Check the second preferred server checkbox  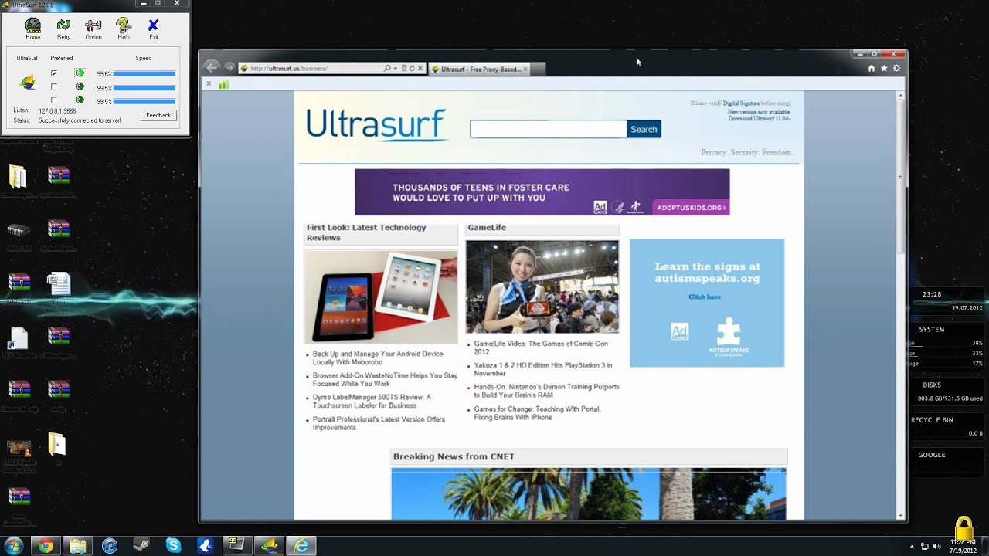(x=54, y=86)
